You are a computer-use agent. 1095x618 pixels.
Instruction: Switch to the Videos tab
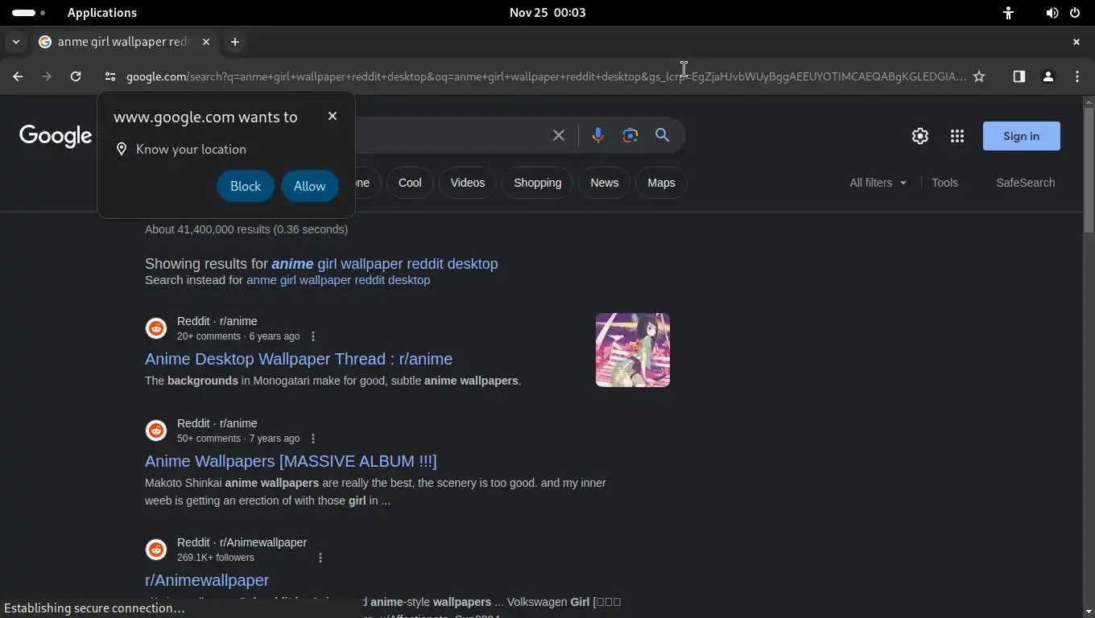pos(468,183)
